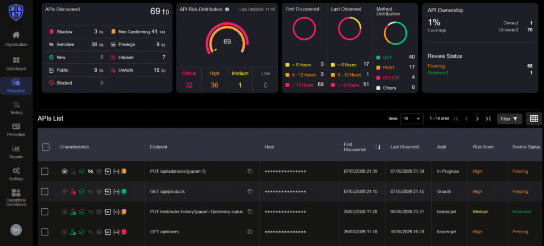Click the Unauth auth value
The width and height of the screenshot is (544, 246).
pos(444,191)
